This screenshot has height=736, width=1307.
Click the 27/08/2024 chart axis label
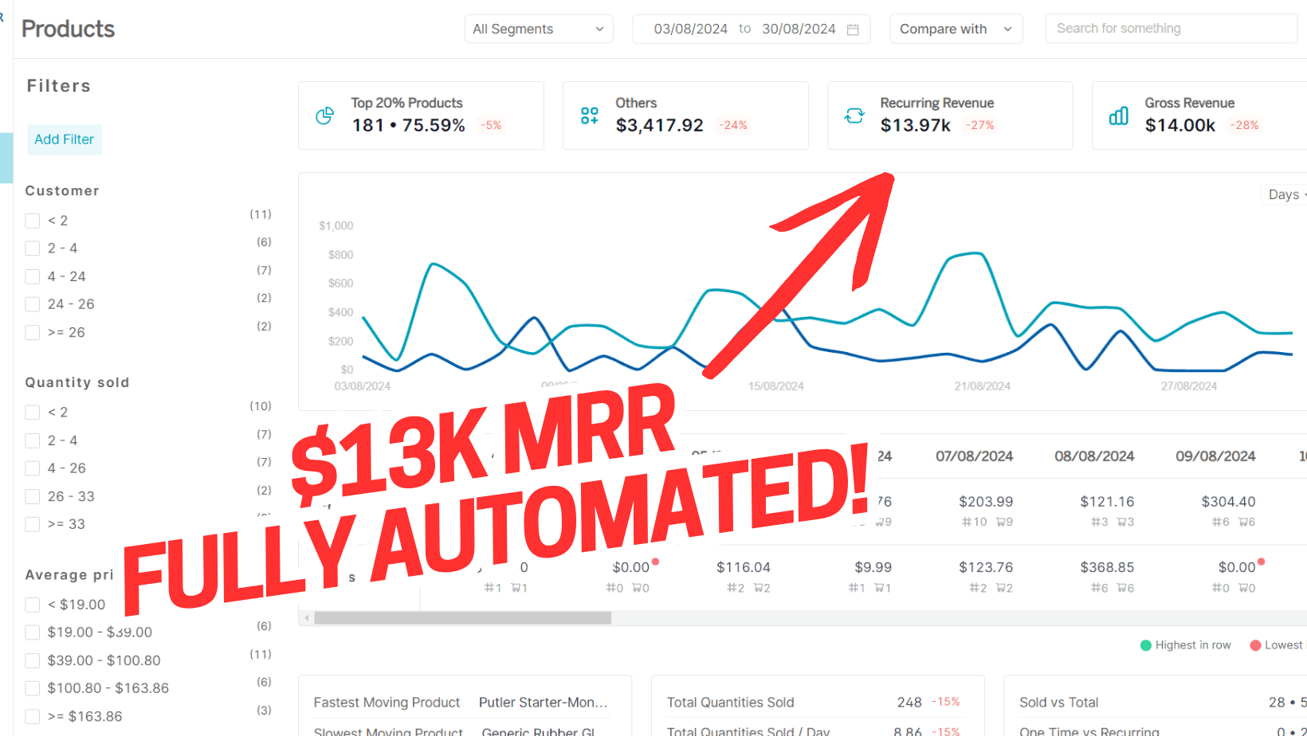click(x=1188, y=386)
